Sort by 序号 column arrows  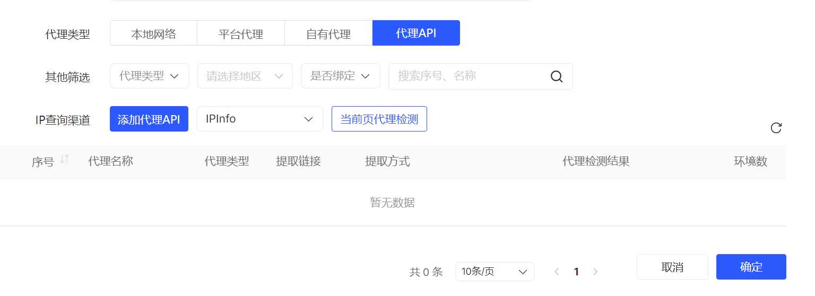point(65,159)
